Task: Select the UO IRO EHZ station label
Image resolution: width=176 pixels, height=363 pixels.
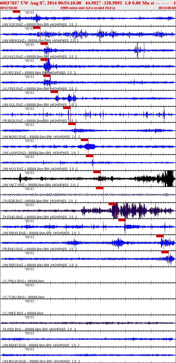Action: click(x=39, y=72)
